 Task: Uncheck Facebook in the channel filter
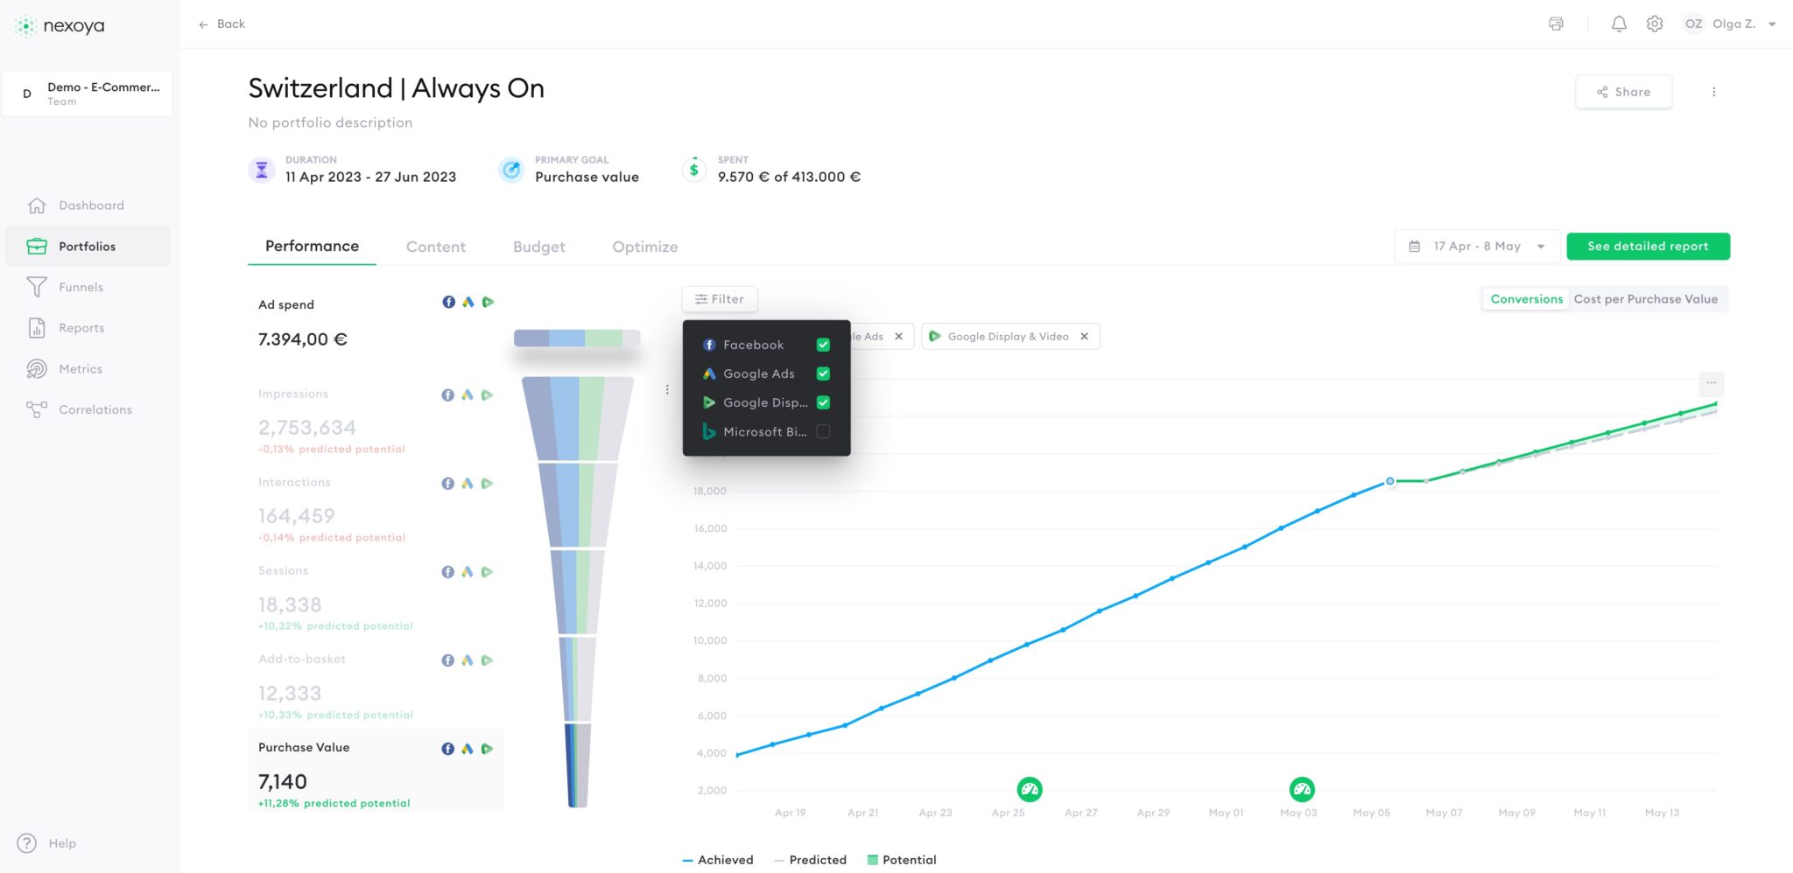pyautogui.click(x=823, y=345)
